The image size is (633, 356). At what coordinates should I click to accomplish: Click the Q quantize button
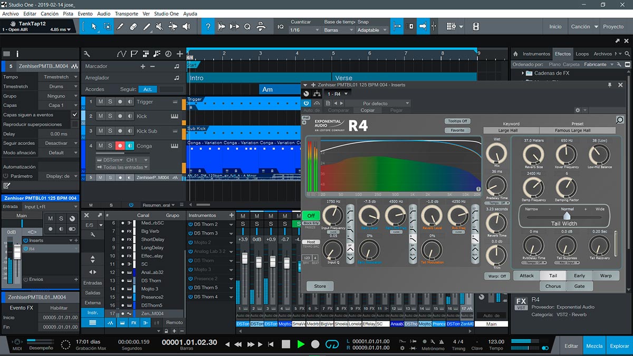click(247, 26)
